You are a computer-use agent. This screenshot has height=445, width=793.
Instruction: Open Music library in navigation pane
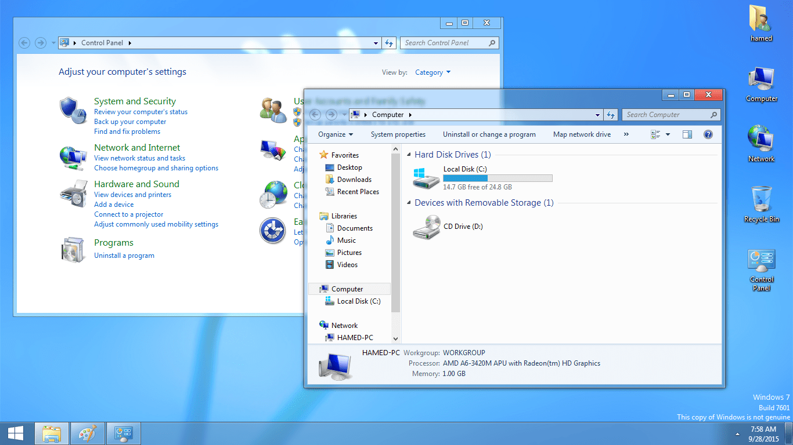346,240
